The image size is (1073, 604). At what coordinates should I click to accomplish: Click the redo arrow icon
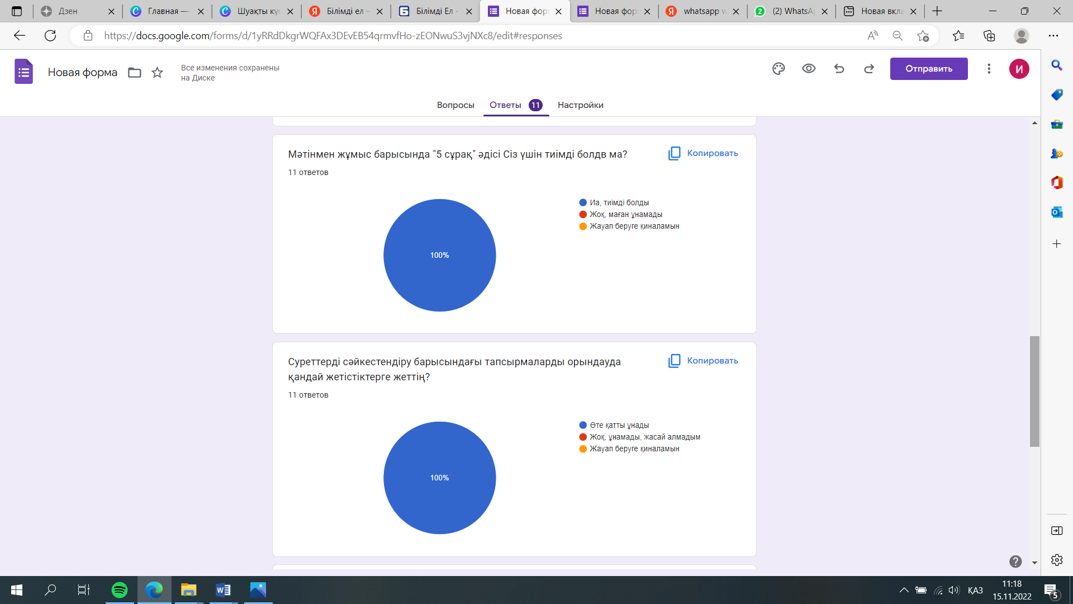[x=869, y=69]
